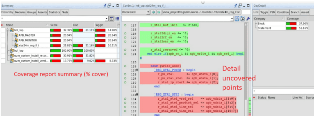Click the red dot Status column icon in CovDetail
314x116 pixels.
click(x=254, y=97)
